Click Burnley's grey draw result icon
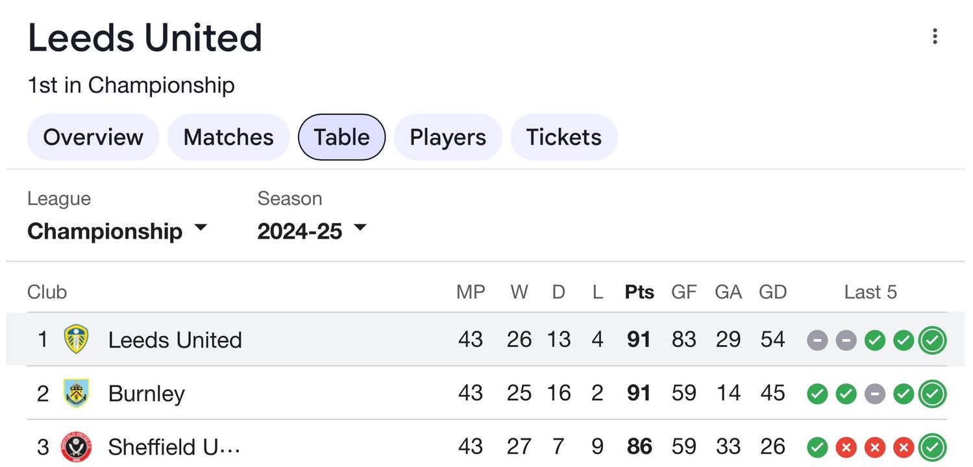 pyautogui.click(x=875, y=394)
